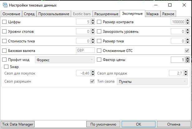
Task: Select the Экспертные tab
Action: [132, 14]
